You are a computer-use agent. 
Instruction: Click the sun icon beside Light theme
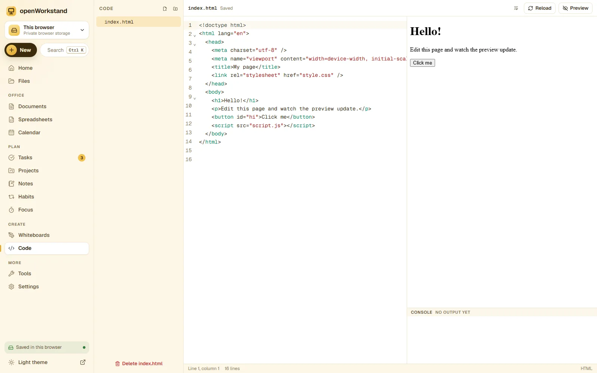coord(11,362)
